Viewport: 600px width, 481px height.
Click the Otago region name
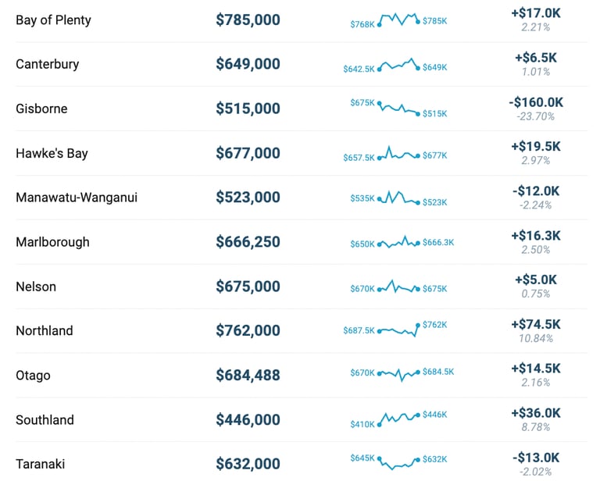point(33,376)
